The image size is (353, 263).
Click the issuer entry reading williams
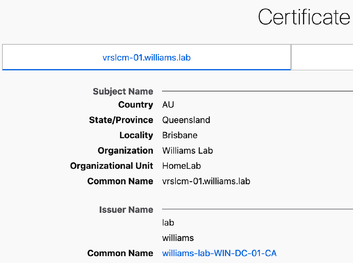tap(178, 238)
